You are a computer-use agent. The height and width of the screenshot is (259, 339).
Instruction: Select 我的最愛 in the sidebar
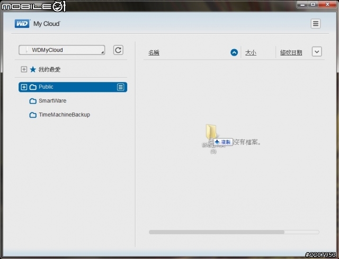tap(49, 69)
